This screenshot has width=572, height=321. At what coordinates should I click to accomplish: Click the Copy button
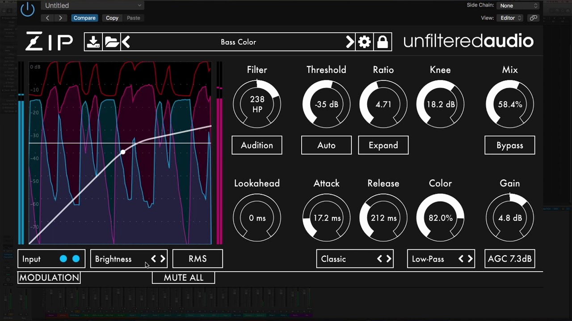pyautogui.click(x=112, y=18)
